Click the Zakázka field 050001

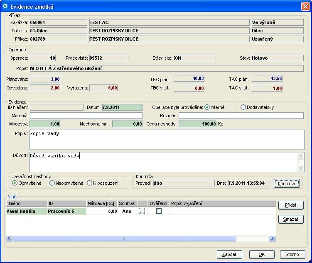(58, 22)
